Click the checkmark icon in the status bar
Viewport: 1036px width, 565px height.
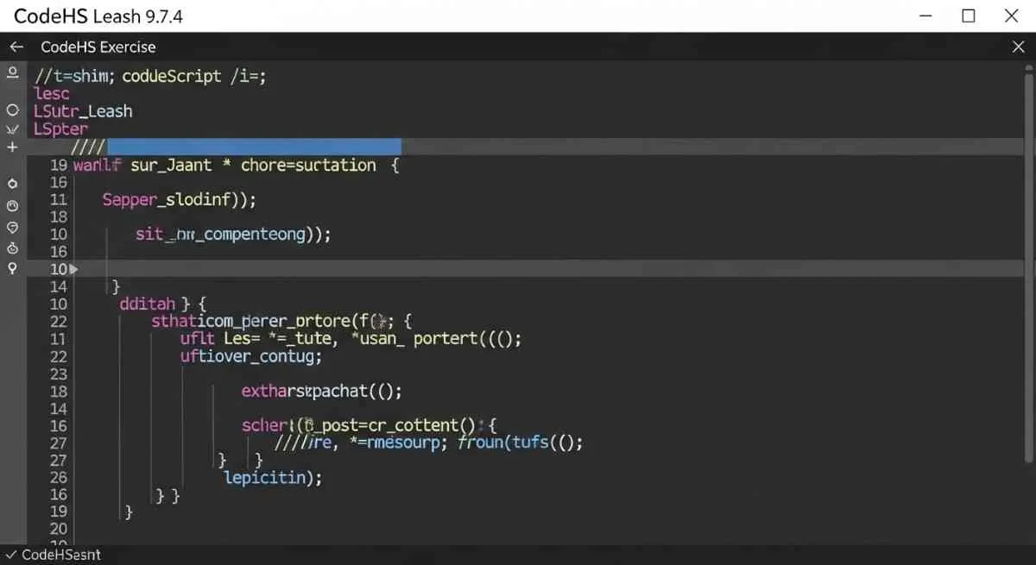coord(9,556)
